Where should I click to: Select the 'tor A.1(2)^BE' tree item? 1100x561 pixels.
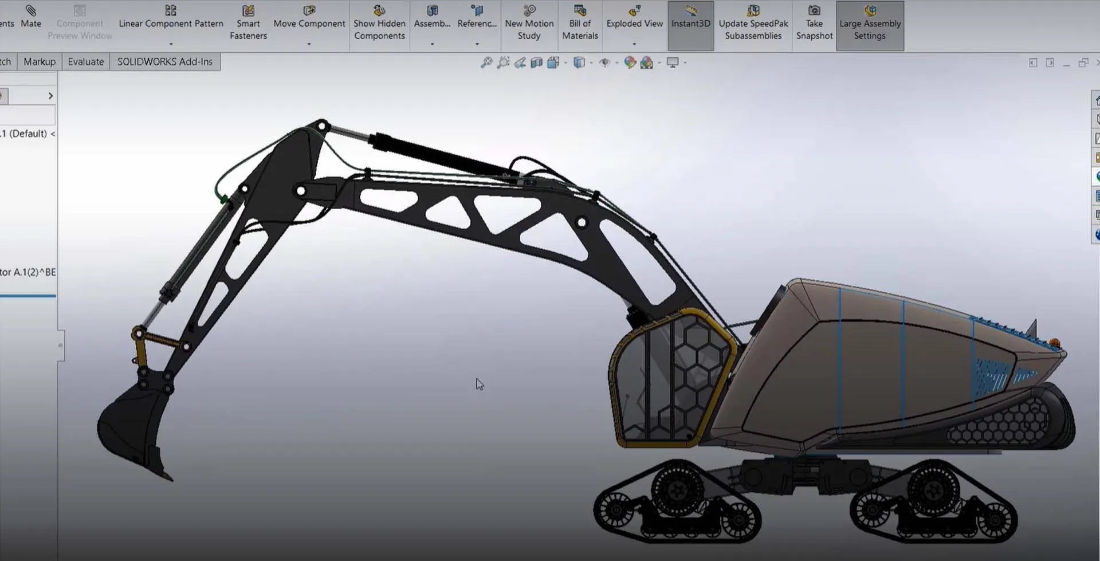pos(28,272)
